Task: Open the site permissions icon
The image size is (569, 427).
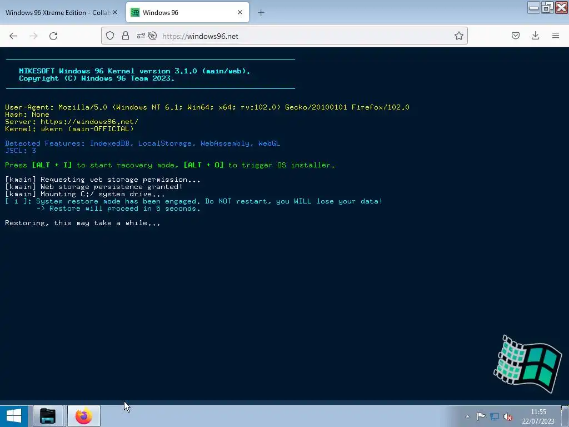Action: click(141, 36)
